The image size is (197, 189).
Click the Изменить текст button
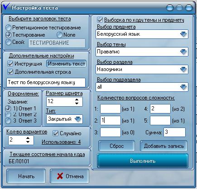click(67, 64)
